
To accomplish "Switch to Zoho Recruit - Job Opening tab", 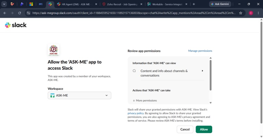I will tap(122, 4).
